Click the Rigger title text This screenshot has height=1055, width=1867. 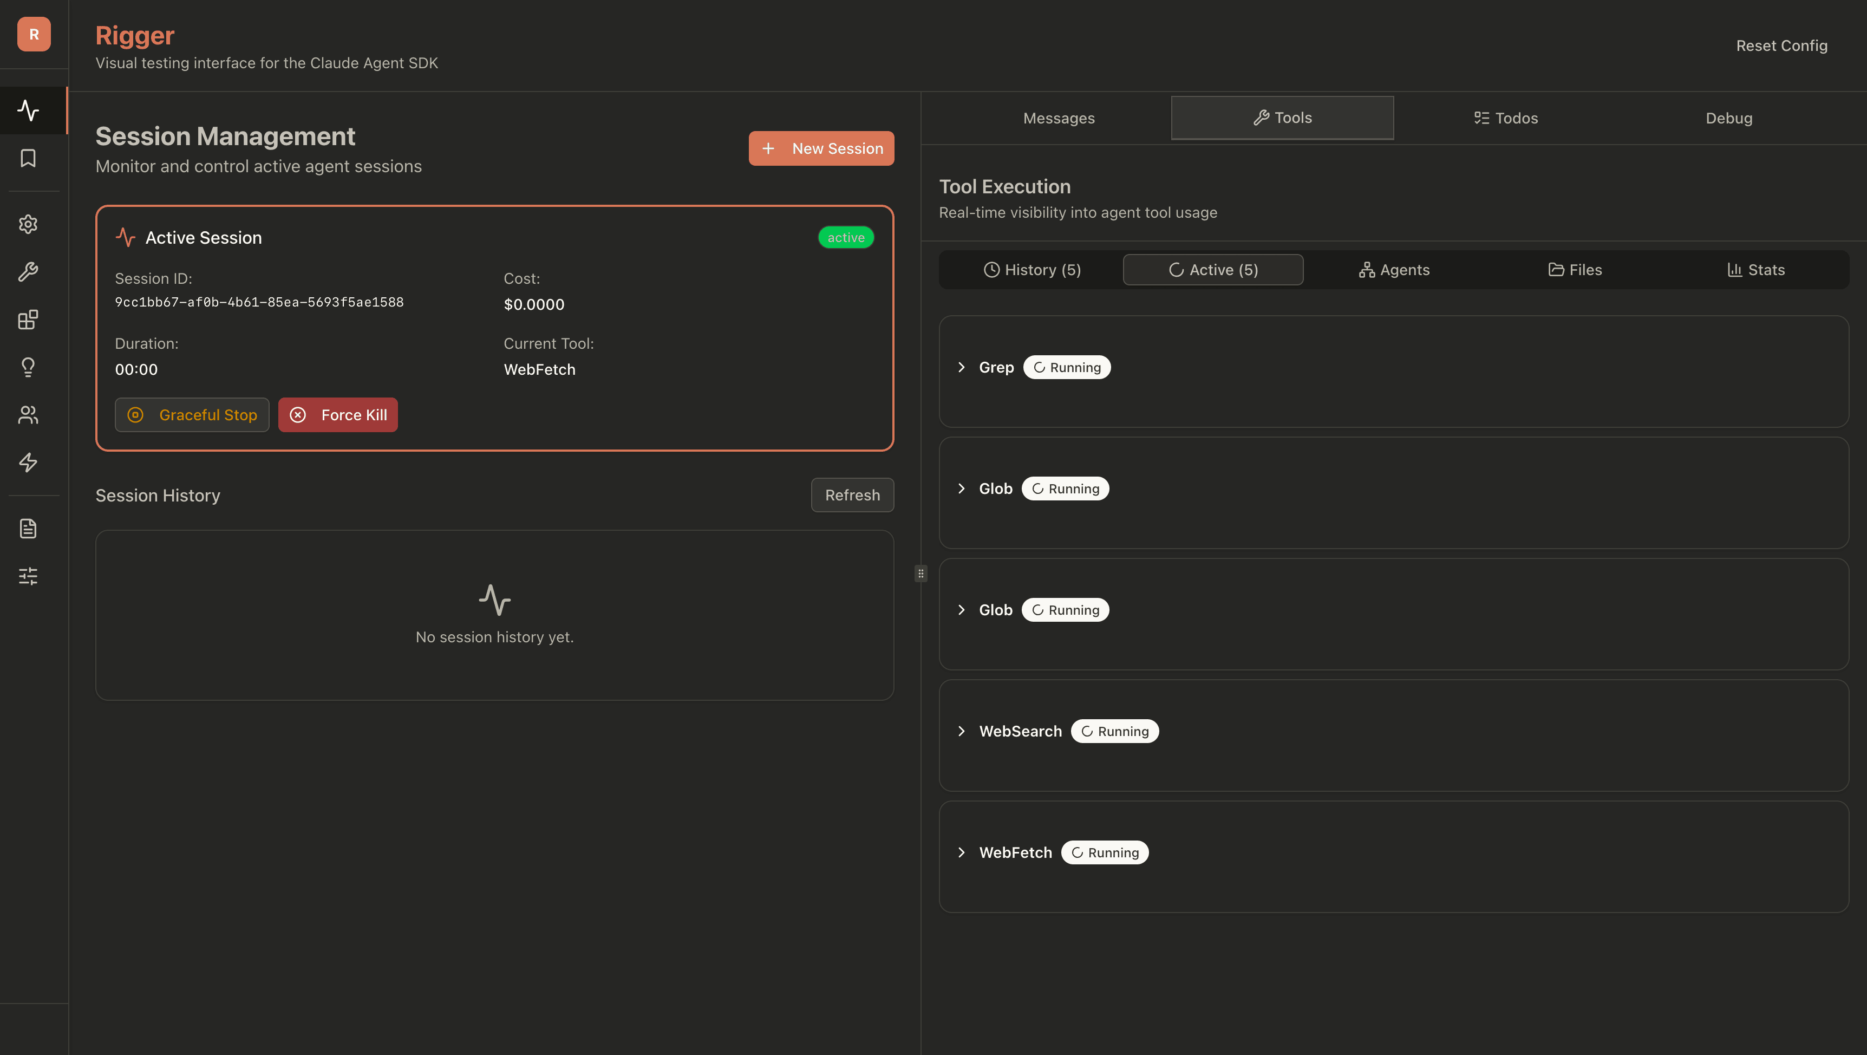pos(135,36)
